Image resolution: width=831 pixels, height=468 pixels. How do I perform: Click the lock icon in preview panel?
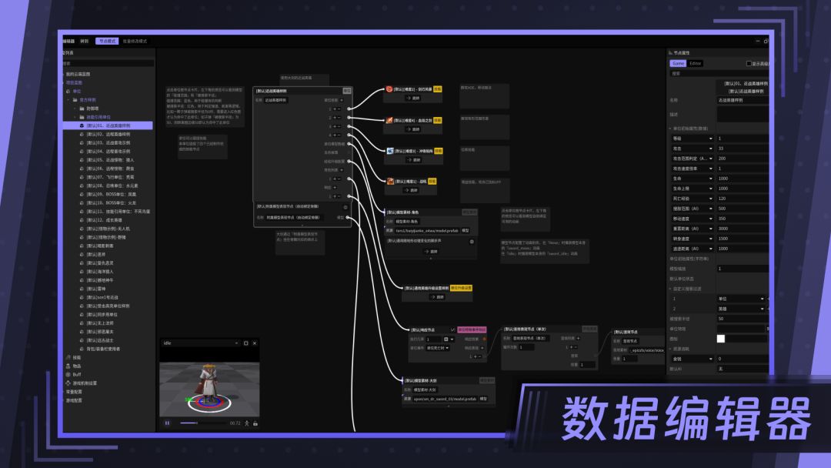click(255, 423)
